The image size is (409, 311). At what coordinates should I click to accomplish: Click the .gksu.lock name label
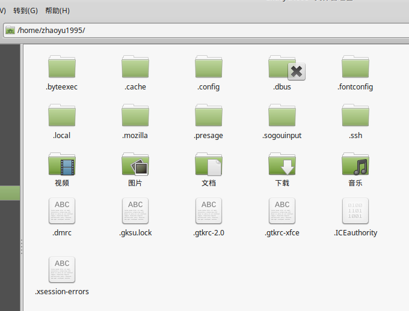coord(135,232)
